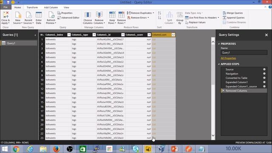
Task: Open filter dropdown for Column1._score
Action: [149, 35]
